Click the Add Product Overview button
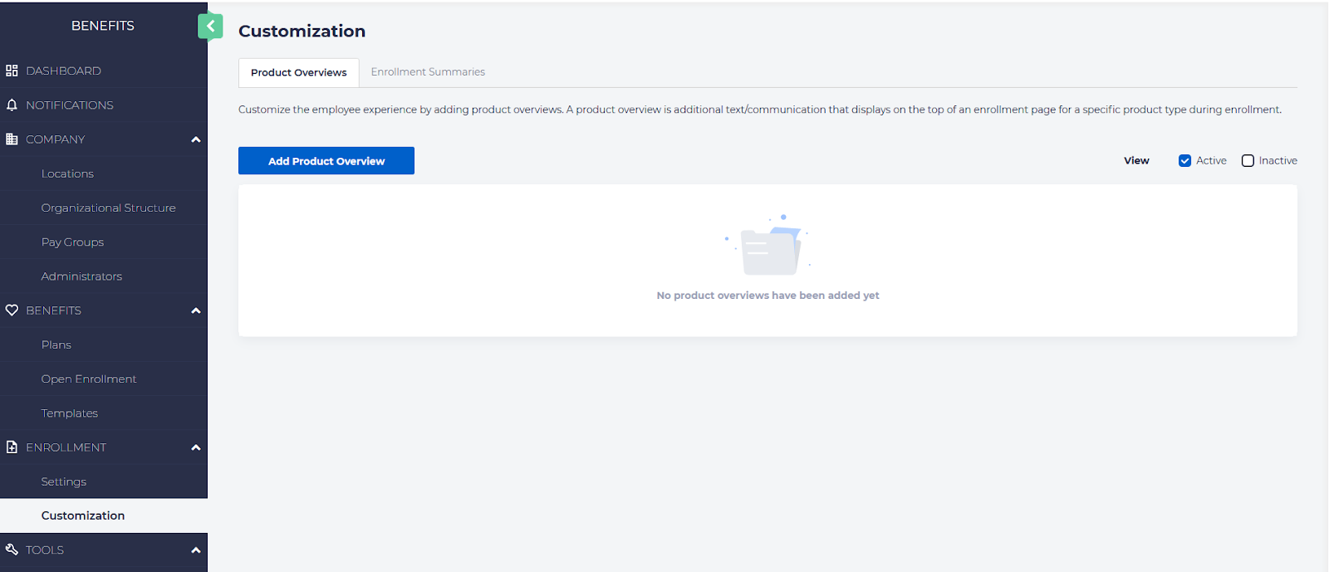Viewport: 1329px width, 572px height. 326,161
